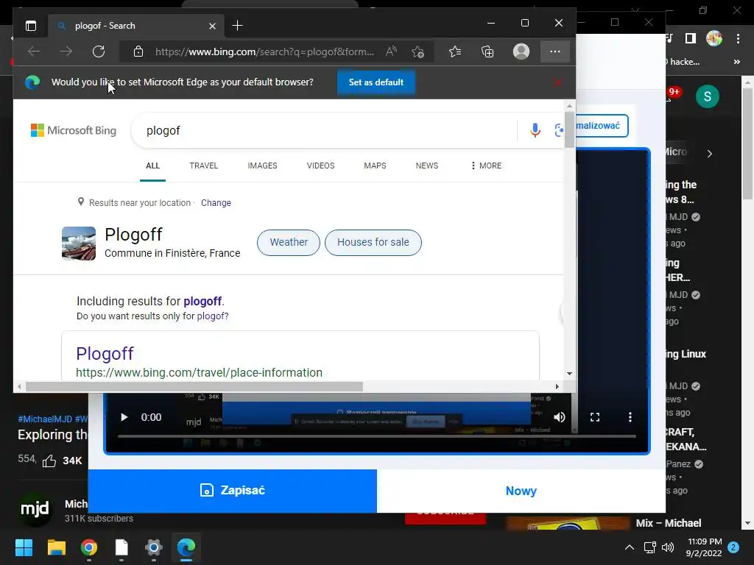The width and height of the screenshot is (754, 565).
Task: Open the clock and date flyout
Action: tap(705, 547)
